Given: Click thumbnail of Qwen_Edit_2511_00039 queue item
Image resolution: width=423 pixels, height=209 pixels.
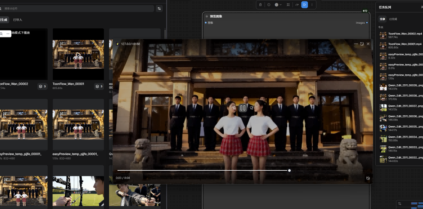Looking at the screenshot, I should (x=383, y=87).
